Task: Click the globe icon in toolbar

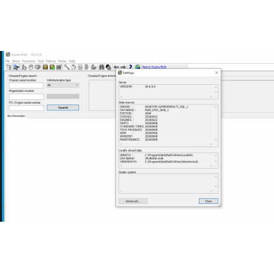Action: (x=138, y=67)
